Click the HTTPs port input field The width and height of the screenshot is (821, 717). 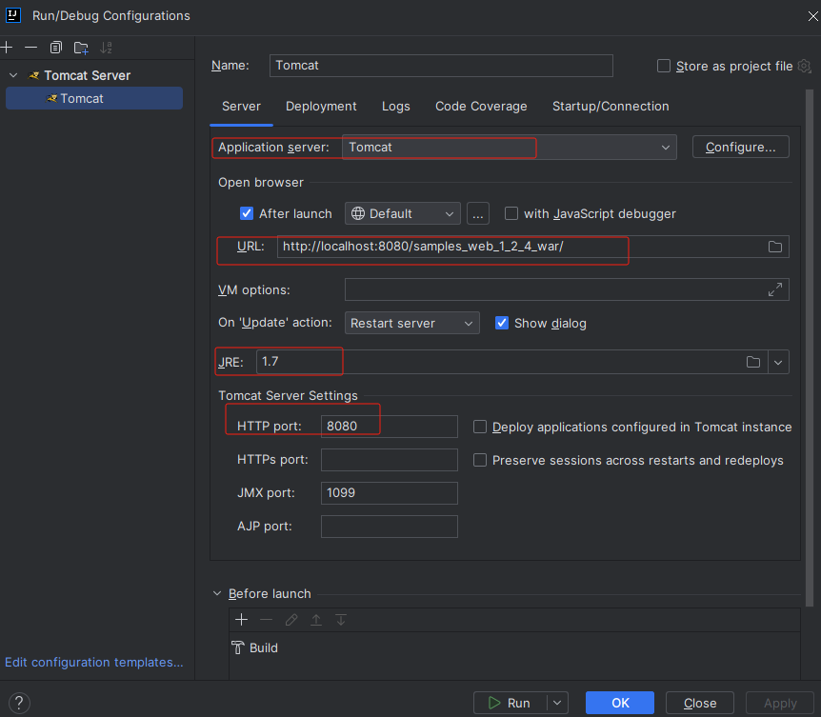(389, 460)
